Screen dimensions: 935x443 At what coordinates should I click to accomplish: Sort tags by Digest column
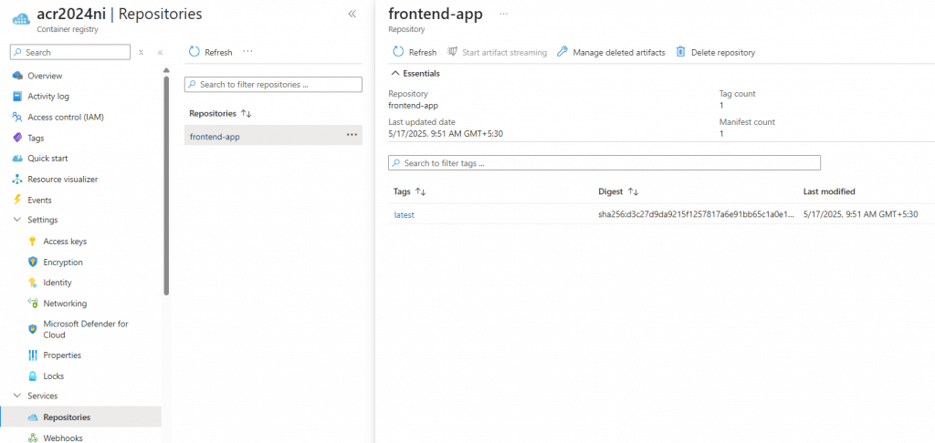[633, 192]
